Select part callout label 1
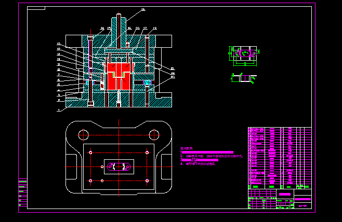Image resolution: width=342 pixels, height=222 pixels. tap(59, 110)
